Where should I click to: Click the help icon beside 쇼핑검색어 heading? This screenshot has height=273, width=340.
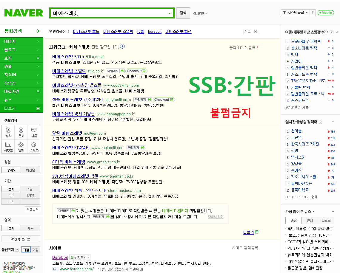coord(332,32)
